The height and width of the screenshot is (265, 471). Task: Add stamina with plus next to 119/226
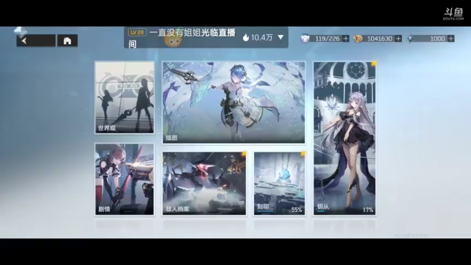click(346, 38)
